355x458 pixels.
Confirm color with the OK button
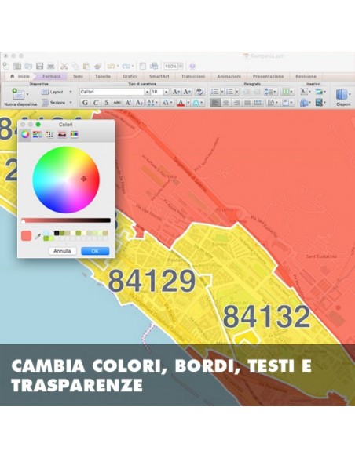point(95,251)
